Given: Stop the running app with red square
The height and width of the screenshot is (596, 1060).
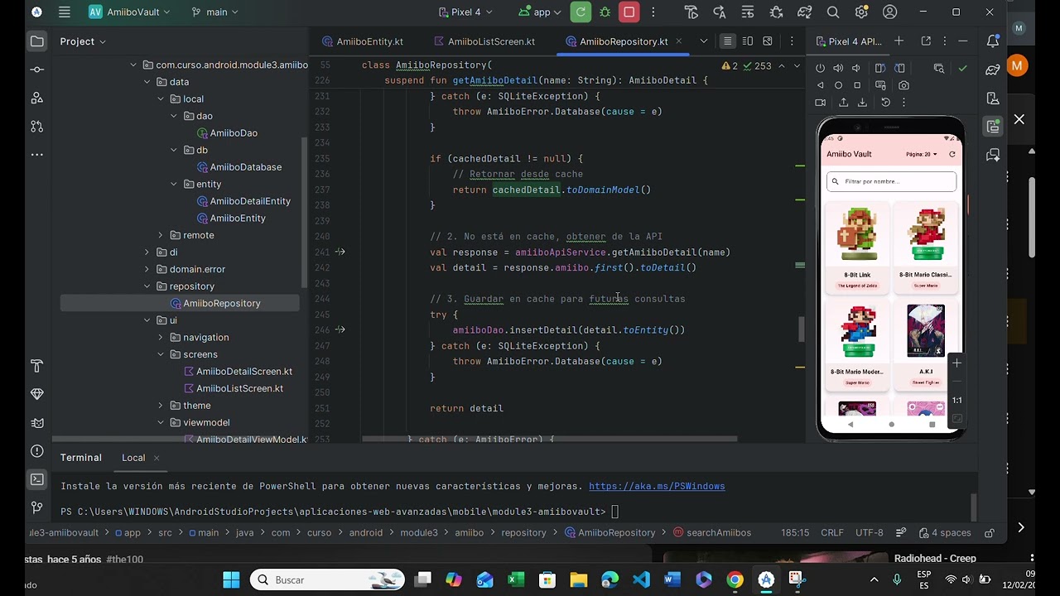Looking at the screenshot, I should pyautogui.click(x=629, y=12).
